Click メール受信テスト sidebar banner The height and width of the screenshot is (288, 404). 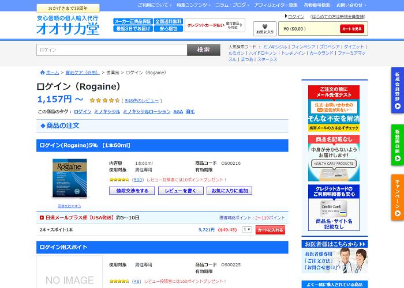point(334,108)
